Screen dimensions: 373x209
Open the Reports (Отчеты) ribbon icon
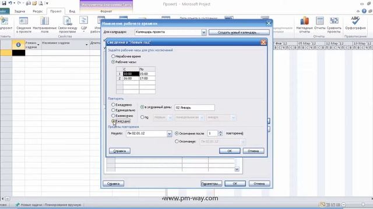[319, 23]
